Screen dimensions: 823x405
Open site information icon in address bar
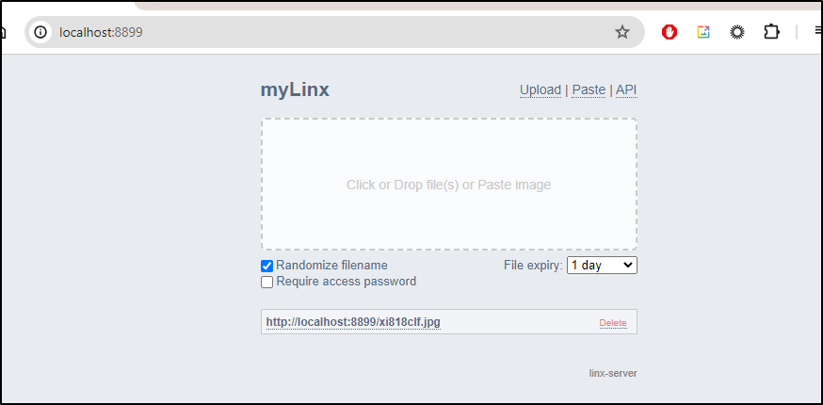40,33
